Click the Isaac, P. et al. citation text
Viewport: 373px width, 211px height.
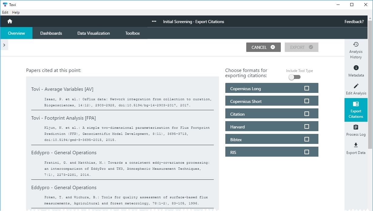[x=128, y=102]
